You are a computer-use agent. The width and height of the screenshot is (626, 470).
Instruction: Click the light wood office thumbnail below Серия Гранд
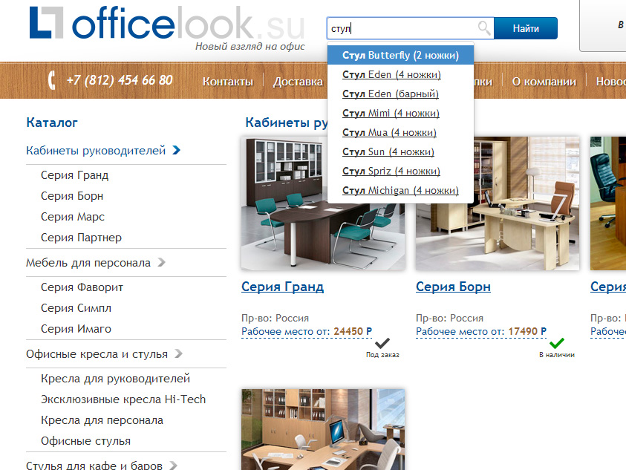323,429
